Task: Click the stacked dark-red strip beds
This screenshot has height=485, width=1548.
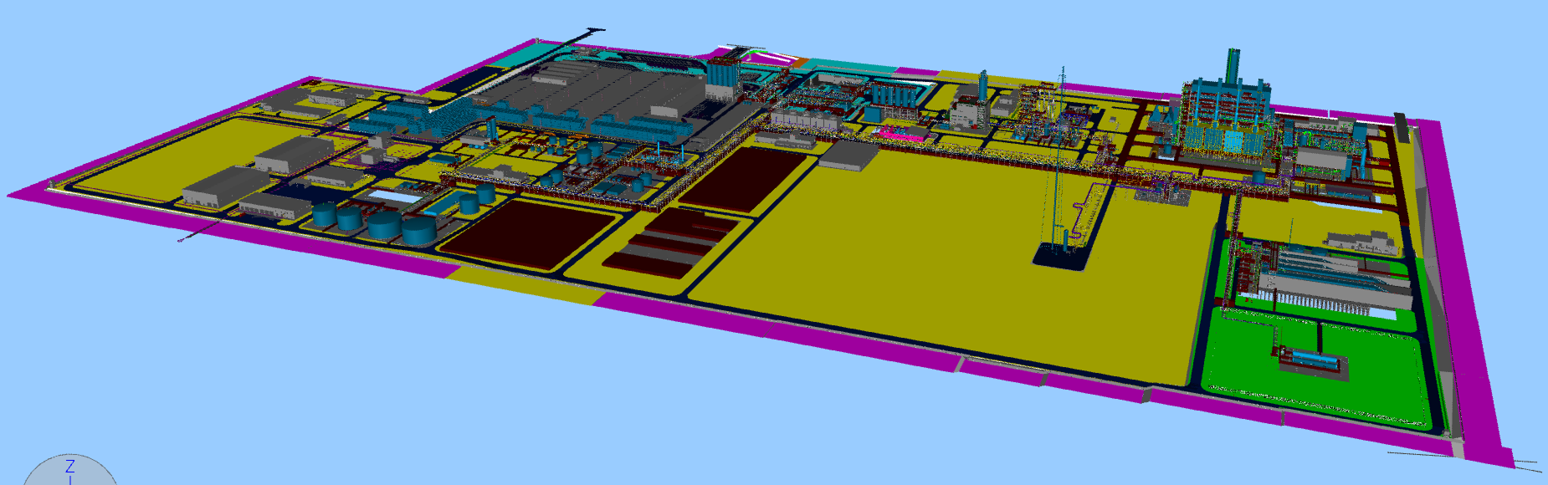Action: point(669,242)
